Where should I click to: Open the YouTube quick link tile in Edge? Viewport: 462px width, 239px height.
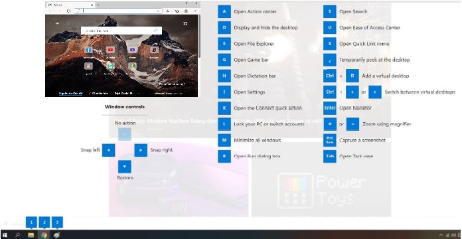110,50
